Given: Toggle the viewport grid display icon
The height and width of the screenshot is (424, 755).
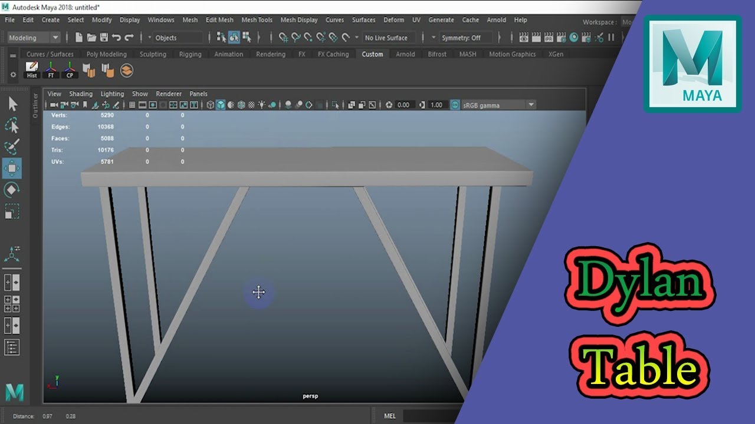Looking at the screenshot, I should (x=132, y=105).
